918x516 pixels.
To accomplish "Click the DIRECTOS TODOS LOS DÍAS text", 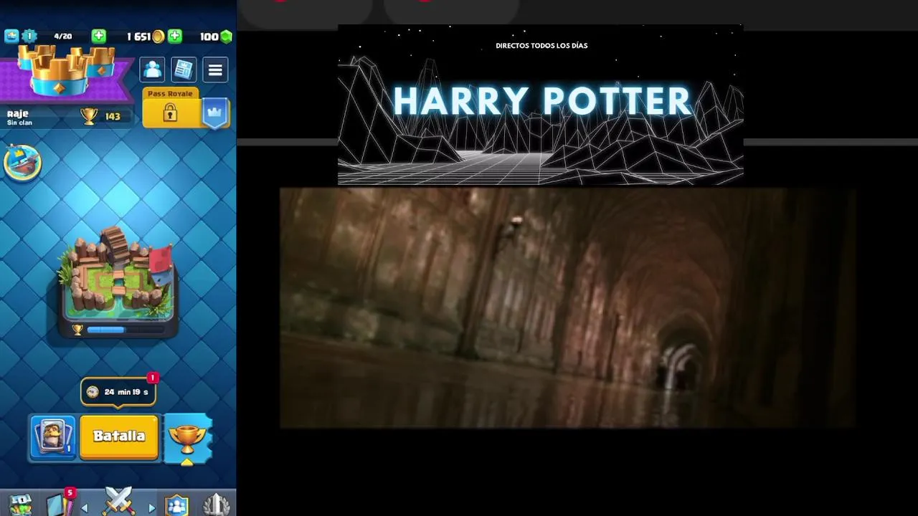I will (541, 46).
